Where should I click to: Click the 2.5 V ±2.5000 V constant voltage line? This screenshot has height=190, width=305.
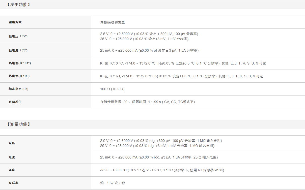coord(149,34)
